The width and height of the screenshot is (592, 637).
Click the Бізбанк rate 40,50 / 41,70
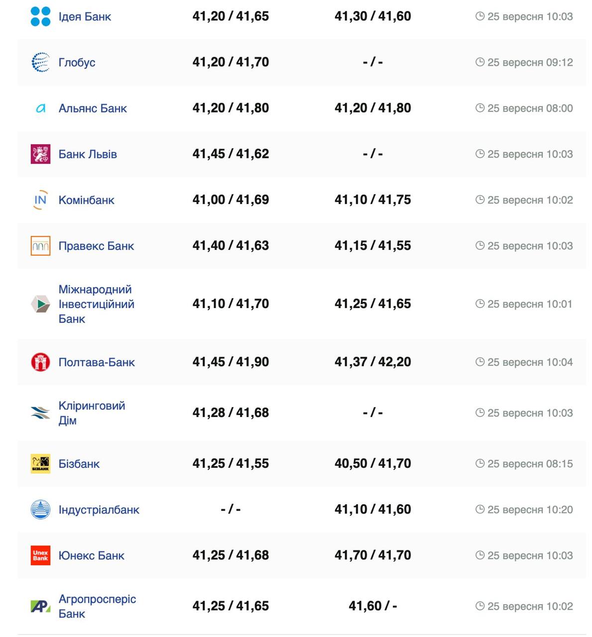coord(372,464)
